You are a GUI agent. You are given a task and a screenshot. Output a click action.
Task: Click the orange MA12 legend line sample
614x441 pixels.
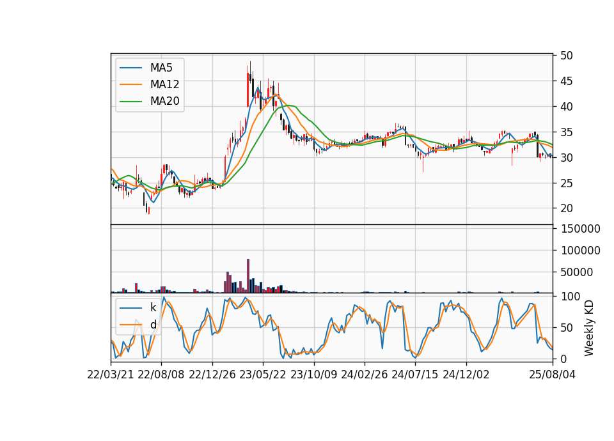pos(130,84)
